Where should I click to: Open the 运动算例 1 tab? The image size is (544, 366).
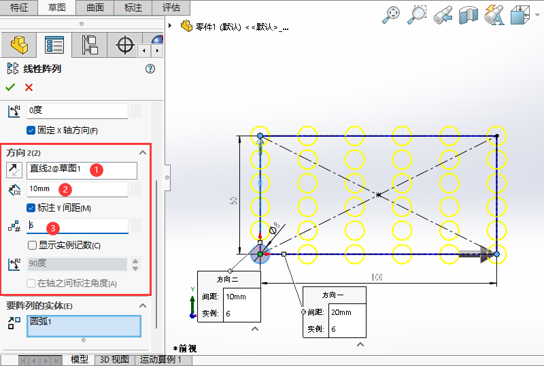tap(160, 359)
